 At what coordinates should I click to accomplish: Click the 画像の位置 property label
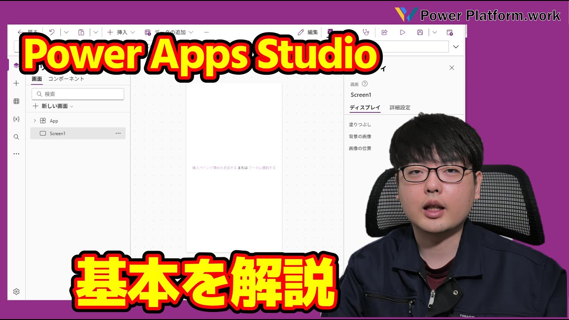tap(360, 148)
